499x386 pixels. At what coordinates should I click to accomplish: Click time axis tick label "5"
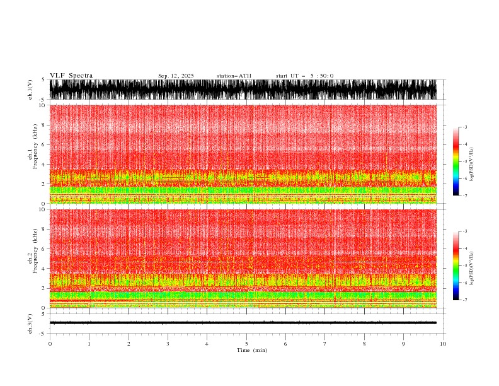click(246, 344)
